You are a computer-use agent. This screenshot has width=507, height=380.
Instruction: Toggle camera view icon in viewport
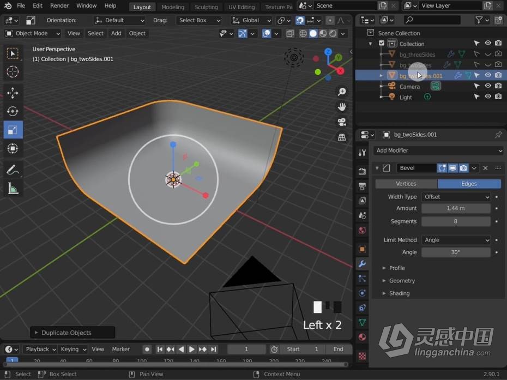tap(342, 122)
